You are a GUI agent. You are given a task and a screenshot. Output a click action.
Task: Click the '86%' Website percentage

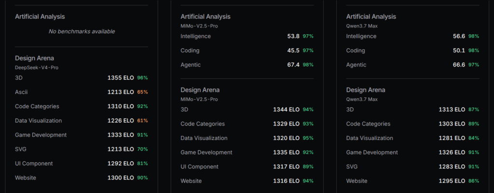pos(474,181)
